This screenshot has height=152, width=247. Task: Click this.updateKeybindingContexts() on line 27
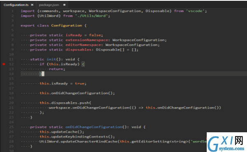coord(77,137)
